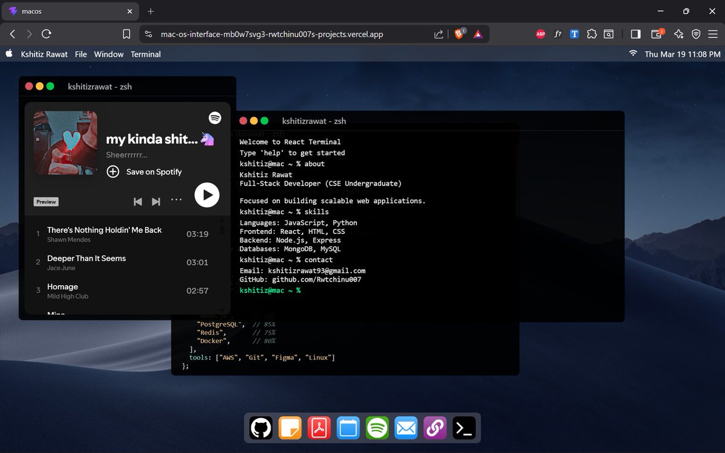Focus the green kshitiz@mac prompt line
The image size is (725, 453).
tap(270, 291)
